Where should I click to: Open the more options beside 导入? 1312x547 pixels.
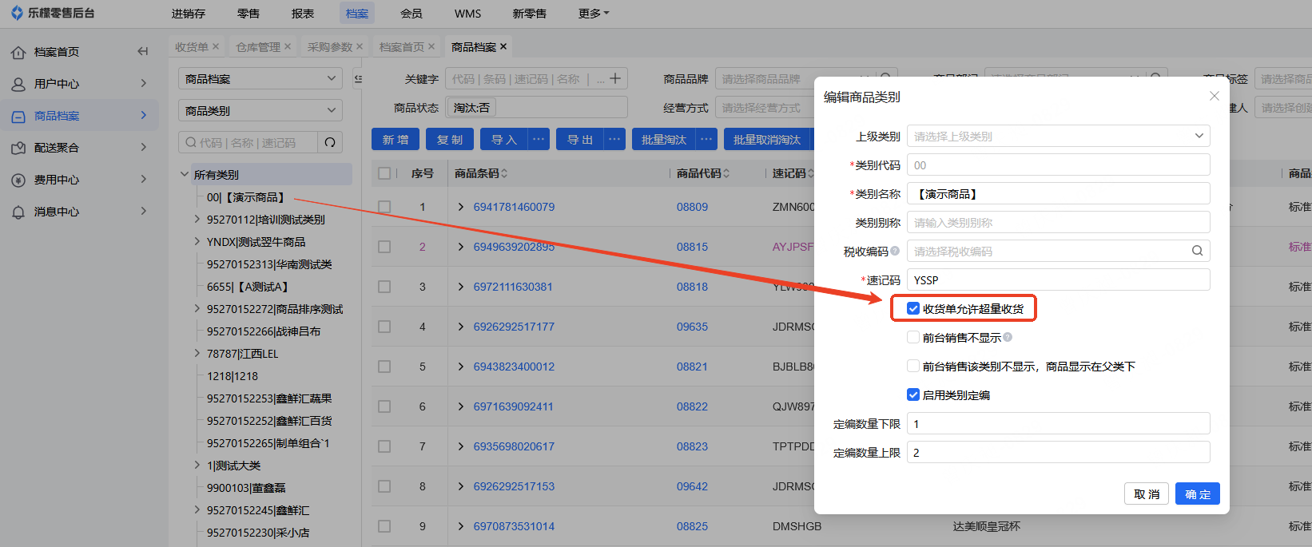[539, 139]
